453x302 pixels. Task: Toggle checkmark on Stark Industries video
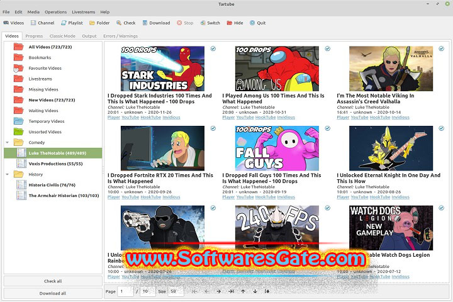[x=213, y=48]
